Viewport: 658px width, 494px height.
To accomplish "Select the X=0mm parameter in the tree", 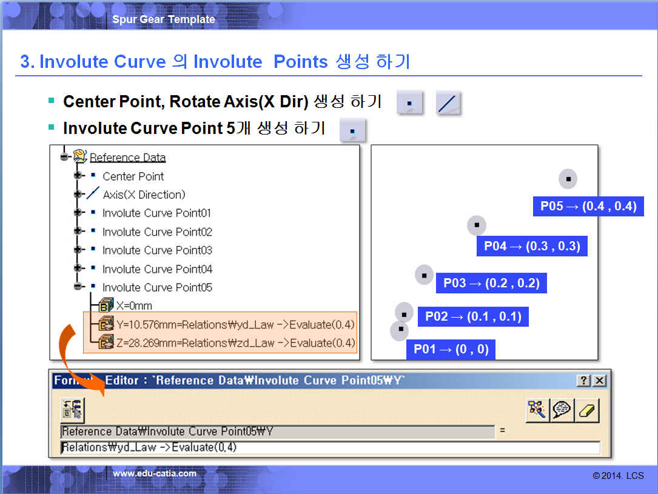I will tap(133, 305).
